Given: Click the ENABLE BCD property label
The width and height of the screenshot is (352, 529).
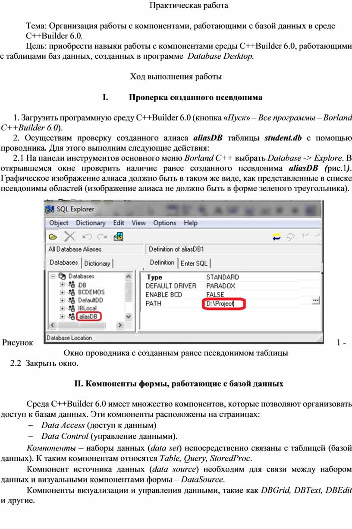Looking at the screenshot, I should pos(164,295).
